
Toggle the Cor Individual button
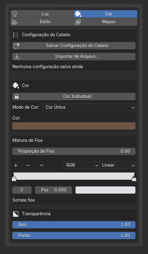click(74, 96)
